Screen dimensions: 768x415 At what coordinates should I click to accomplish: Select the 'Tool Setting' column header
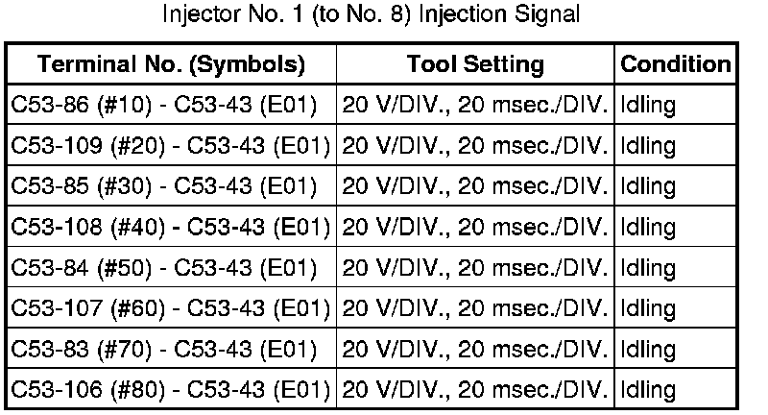[475, 65]
